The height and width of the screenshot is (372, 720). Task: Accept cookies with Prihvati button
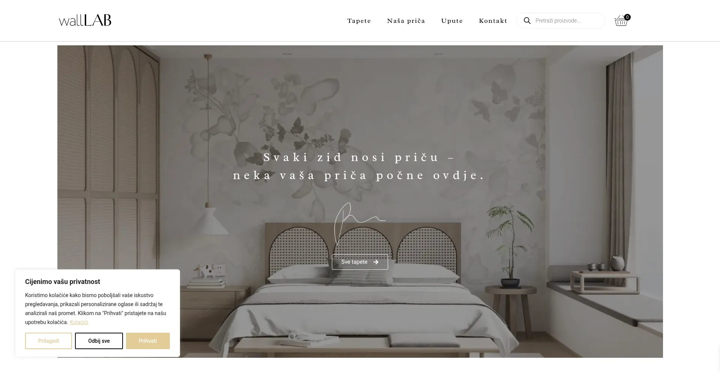point(148,341)
